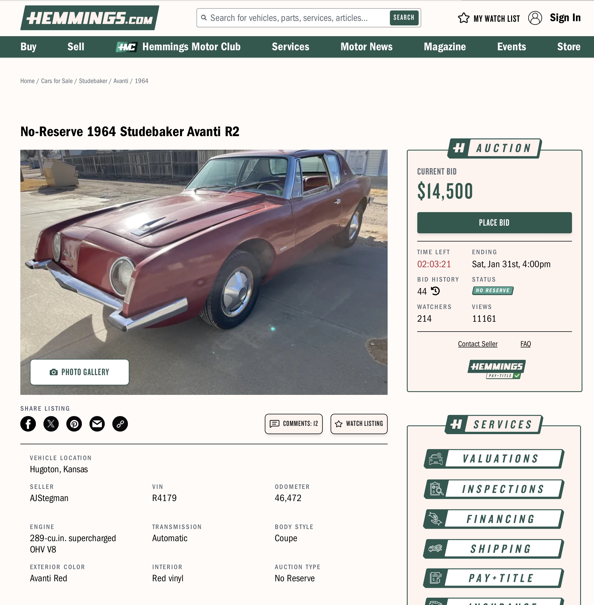Open Hemmings Motor Club menu

click(x=178, y=47)
